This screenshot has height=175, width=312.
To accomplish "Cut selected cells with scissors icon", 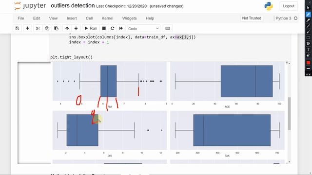I will pyautogui.click(x=38, y=28).
